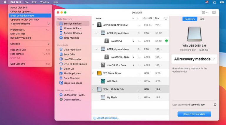Click the My Flash volume icon
The height and width of the screenshot is (125, 226).
pos(103,97)
